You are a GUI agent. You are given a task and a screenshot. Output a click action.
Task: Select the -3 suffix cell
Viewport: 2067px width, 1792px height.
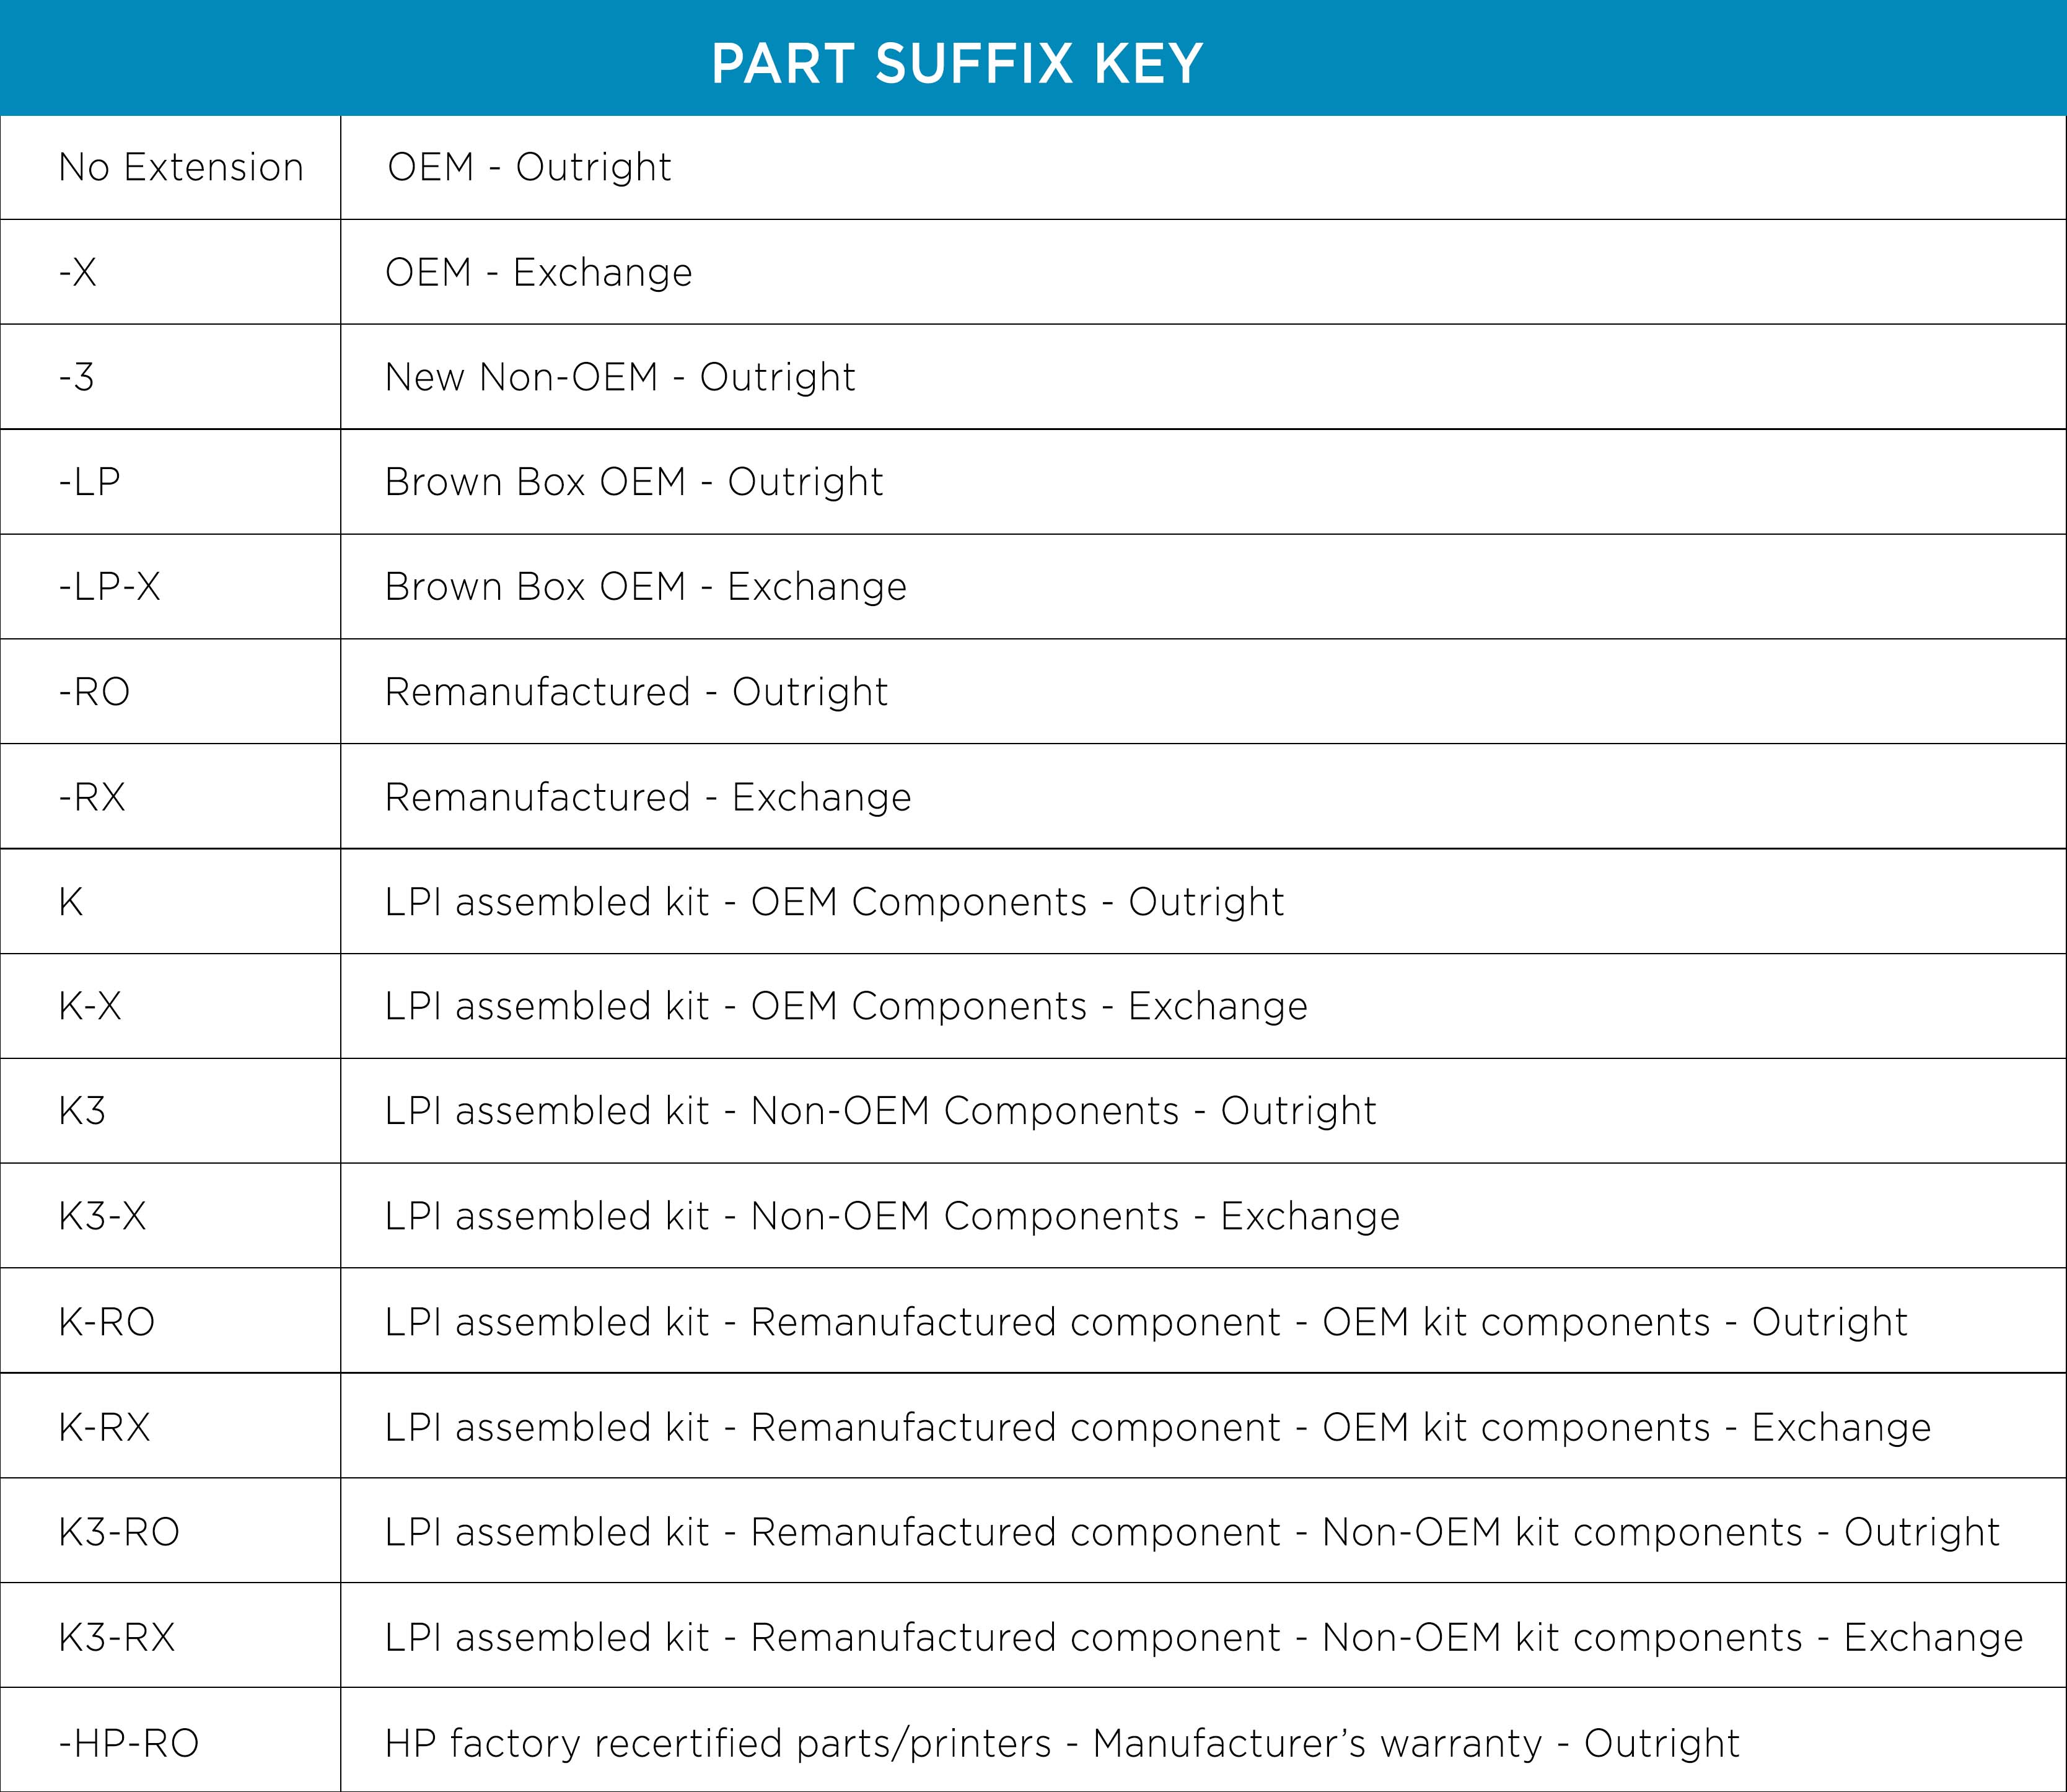[170, 377]
